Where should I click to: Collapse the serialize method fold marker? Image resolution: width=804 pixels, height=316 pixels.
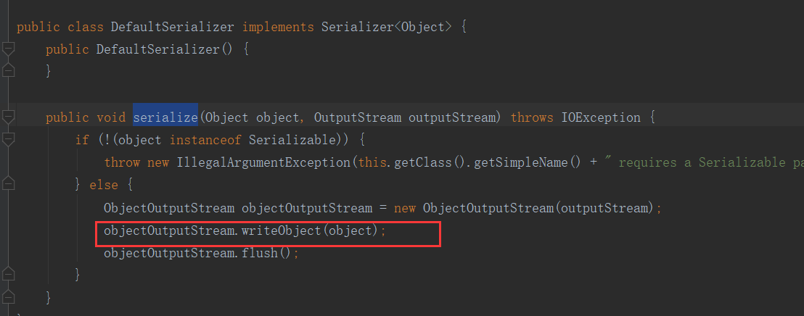click(x=8, y=117)
